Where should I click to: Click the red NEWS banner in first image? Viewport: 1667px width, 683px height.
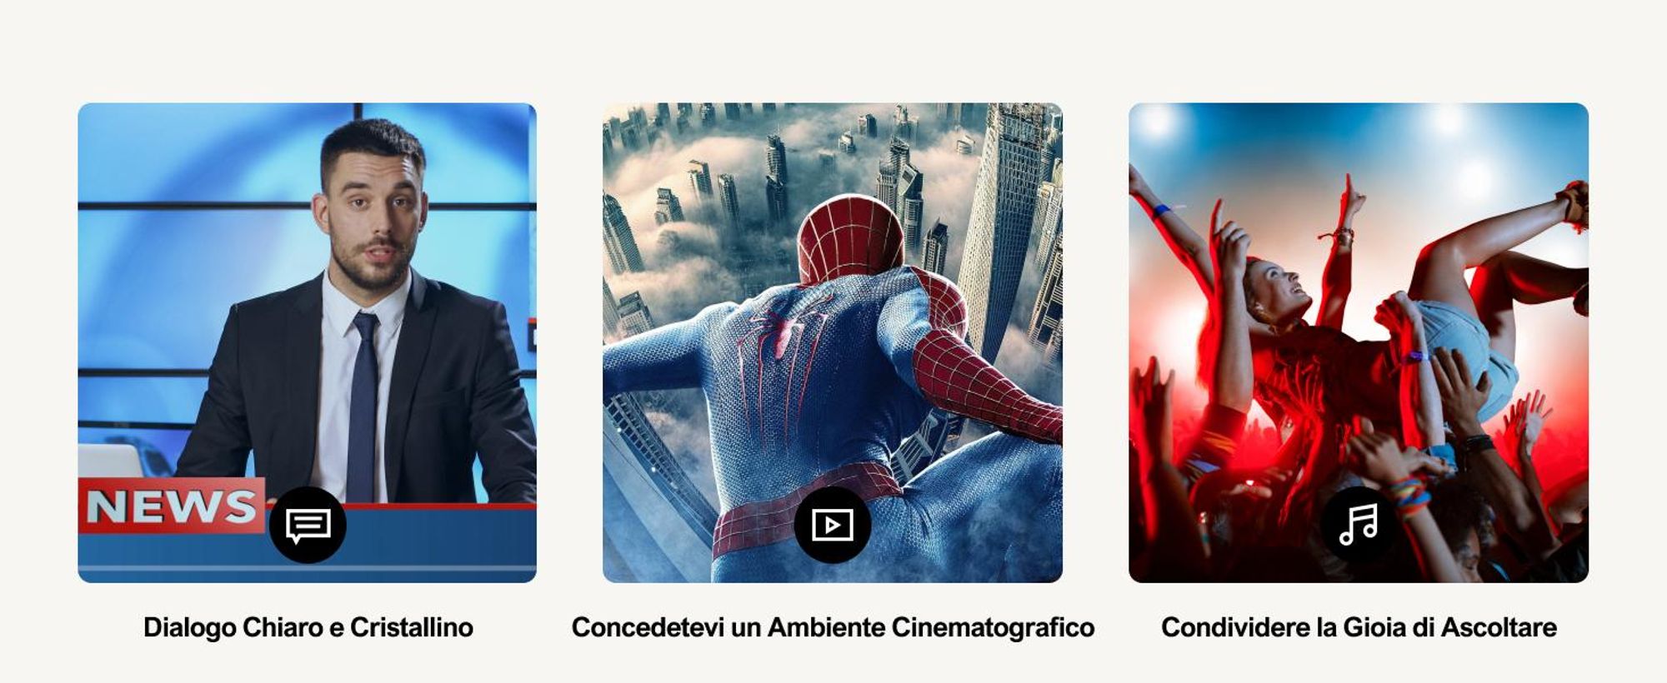tap(173, 506)
